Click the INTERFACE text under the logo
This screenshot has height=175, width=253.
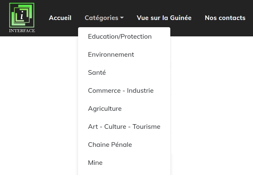(x=22, y=31)
